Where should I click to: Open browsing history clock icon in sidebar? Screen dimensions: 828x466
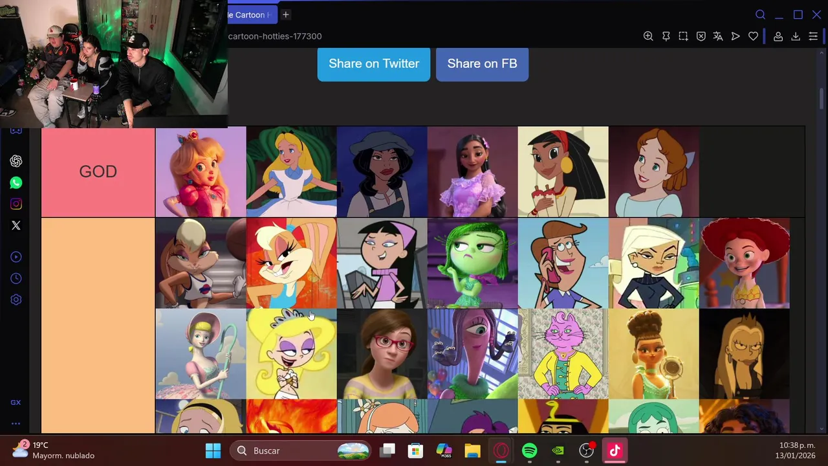pos(16,278)
